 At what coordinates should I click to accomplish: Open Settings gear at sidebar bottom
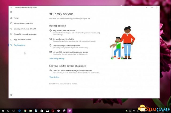point(11,95)
